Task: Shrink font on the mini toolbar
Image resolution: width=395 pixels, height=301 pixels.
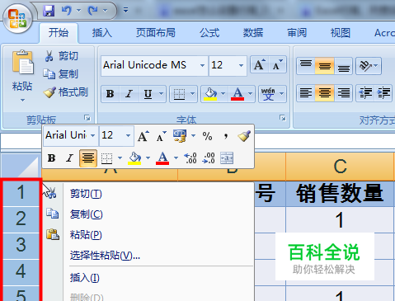Action: (161, 136)
